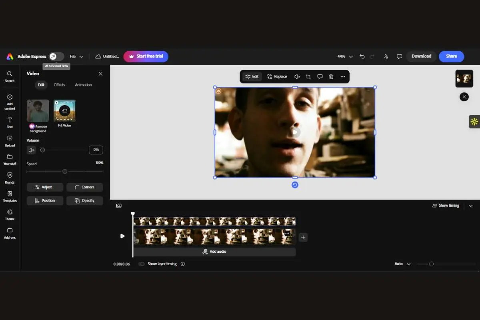The image size is (480, 320).
Task: Open the Search panel in the sidebar
Action: [x=10, y=76]
